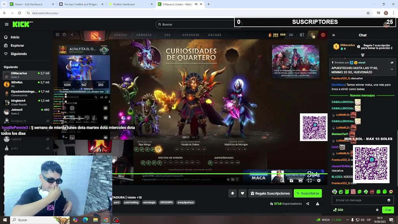Viewport: 398px width, 224px height.
Task: Enable stream notifications with the bell
Action: click(x=233, y=193)
